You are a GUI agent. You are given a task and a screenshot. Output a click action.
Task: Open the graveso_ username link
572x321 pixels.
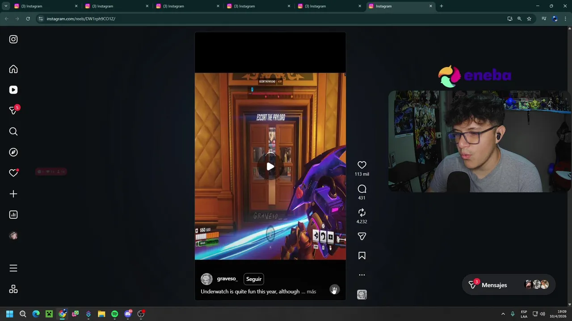tap(227, 279)
